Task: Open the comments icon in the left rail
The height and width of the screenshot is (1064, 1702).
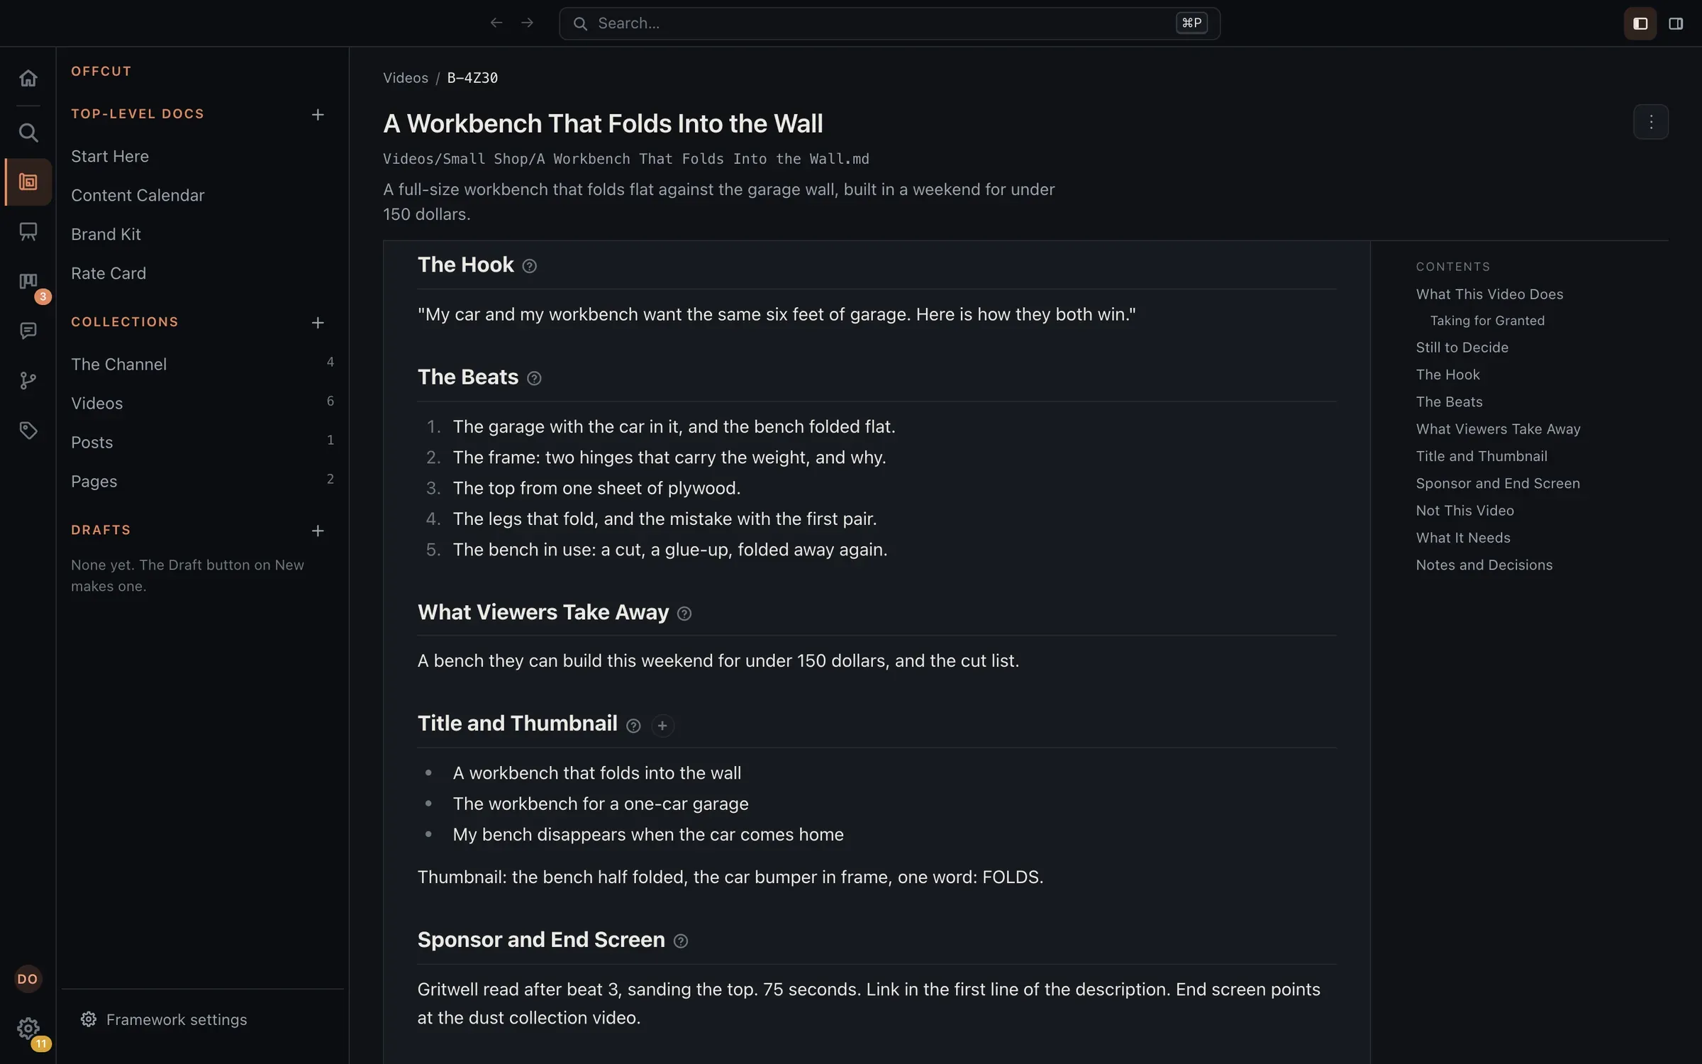Action: click(28, 331)
